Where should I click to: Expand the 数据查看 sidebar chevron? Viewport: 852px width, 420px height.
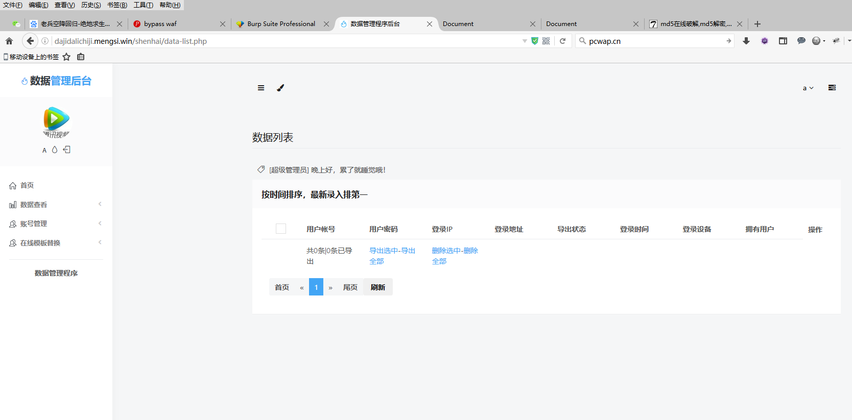[100, 204]
